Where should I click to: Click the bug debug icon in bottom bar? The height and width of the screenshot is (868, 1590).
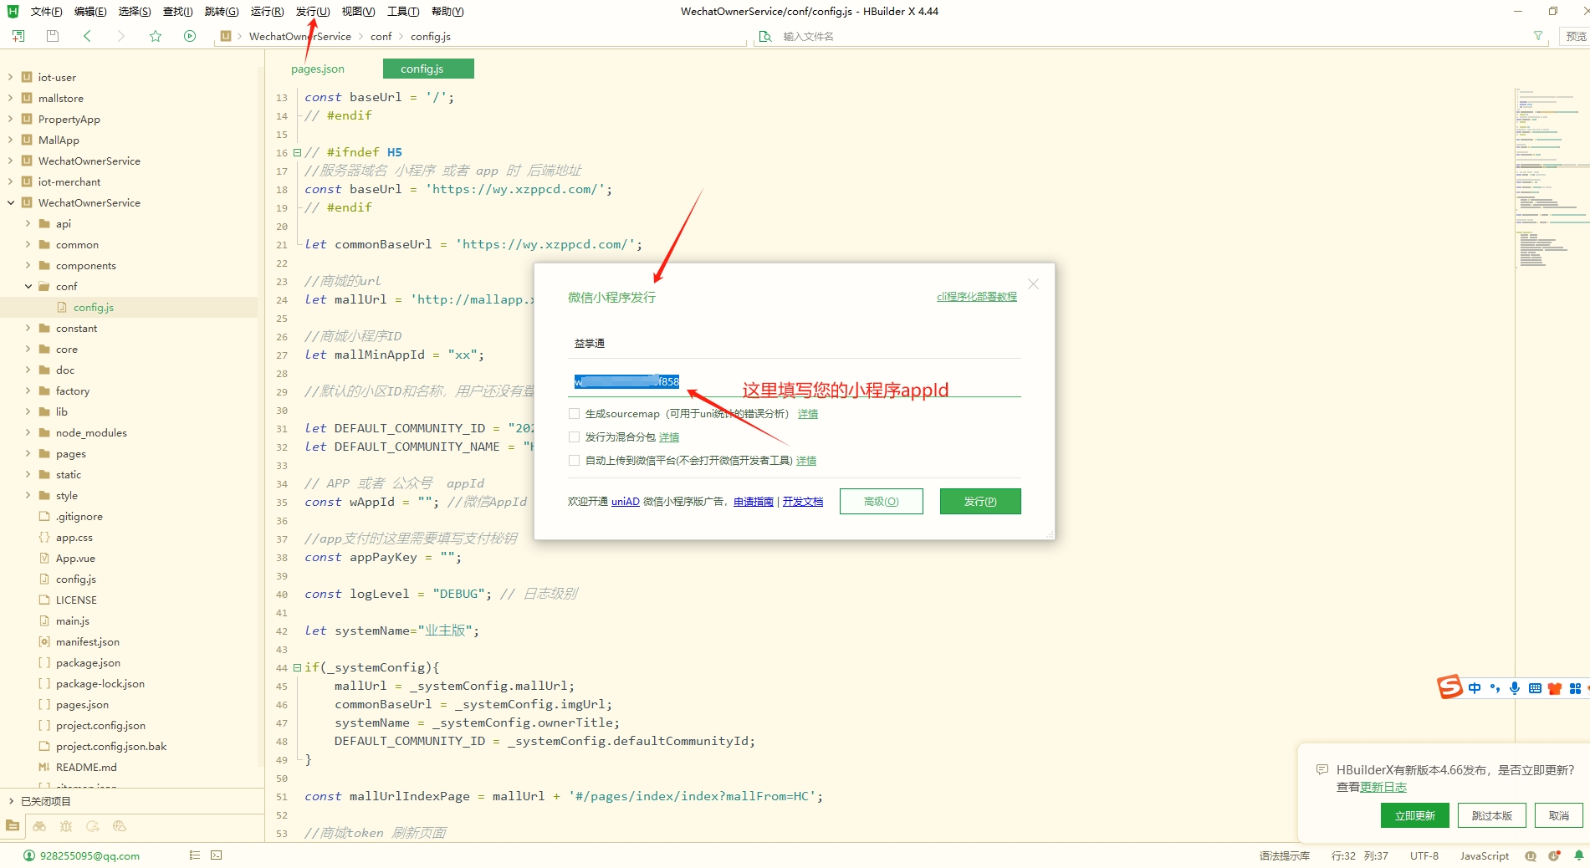[66, 826]
